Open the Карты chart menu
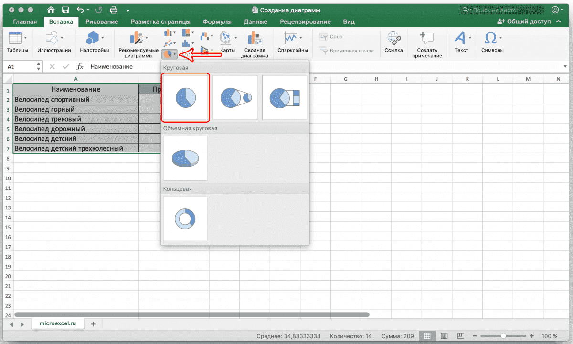Viewport: 573px width, 344px height. click(227, 42)
